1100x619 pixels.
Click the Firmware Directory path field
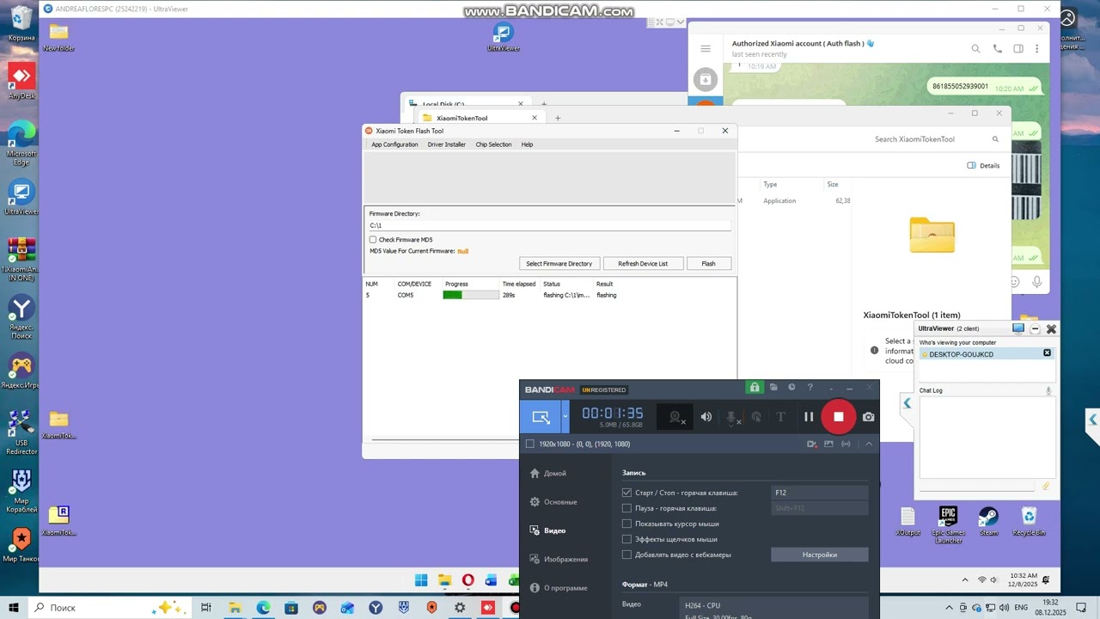point(549,225)
